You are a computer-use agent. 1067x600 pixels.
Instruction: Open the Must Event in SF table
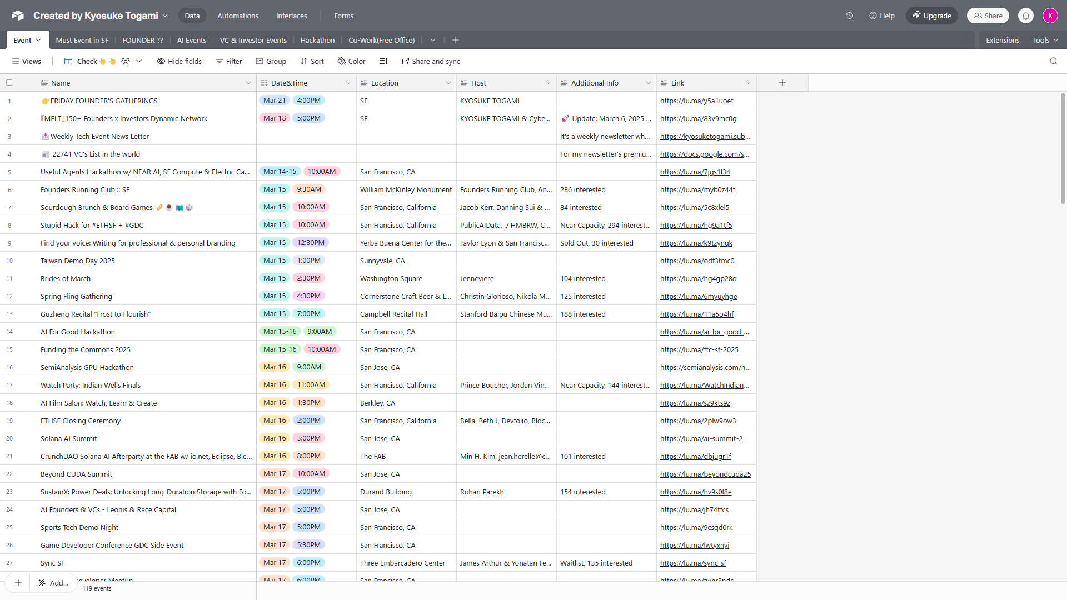(x=82, y=40)
